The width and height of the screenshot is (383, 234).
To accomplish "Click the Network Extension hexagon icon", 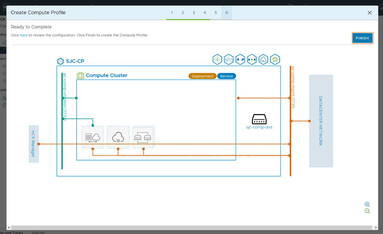I will coord(252,59).
